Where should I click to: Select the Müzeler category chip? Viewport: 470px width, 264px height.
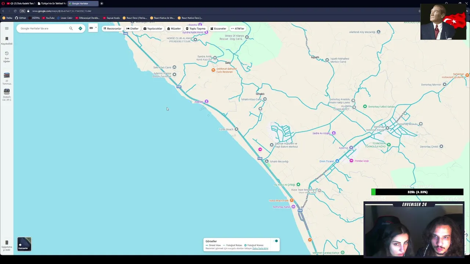174,29
